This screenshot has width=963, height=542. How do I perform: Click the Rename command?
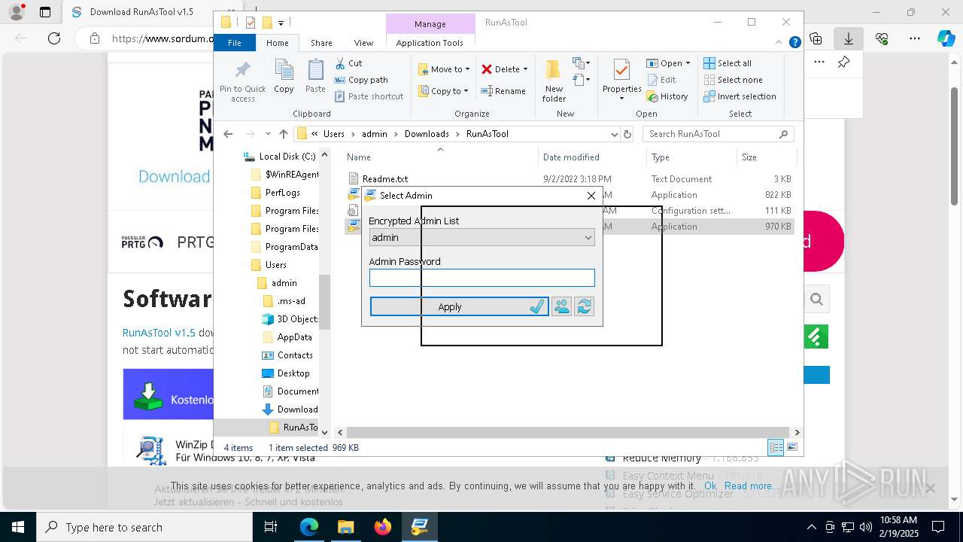click(x=503, y=91)
